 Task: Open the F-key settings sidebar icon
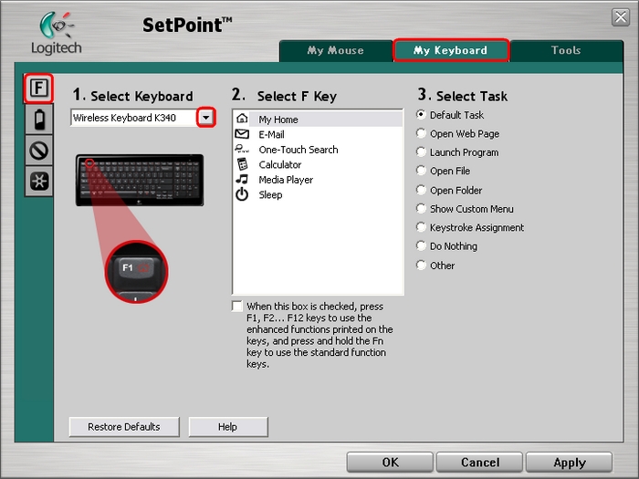tap(38, 88)
